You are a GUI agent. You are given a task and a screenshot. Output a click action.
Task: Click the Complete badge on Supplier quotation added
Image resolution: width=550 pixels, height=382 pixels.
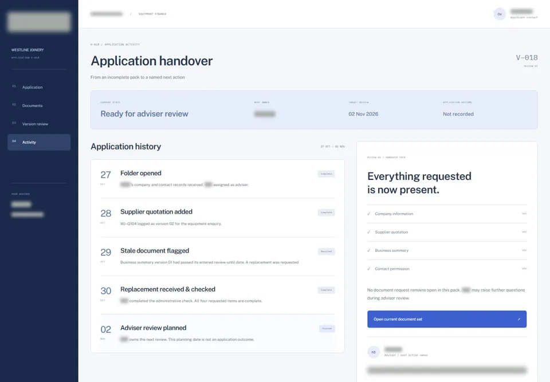[x=326, y=212]
